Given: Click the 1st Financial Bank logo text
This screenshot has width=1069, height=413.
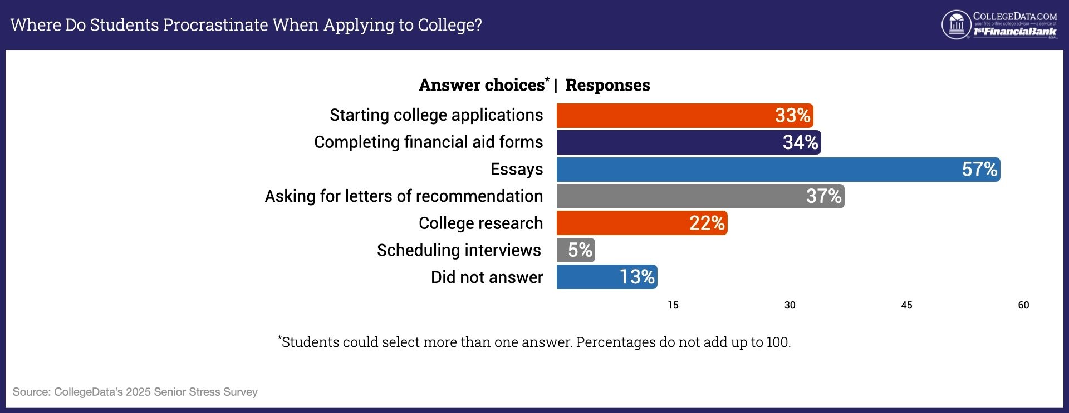Looking at the screenshot, I should [x=1014, y=32].
